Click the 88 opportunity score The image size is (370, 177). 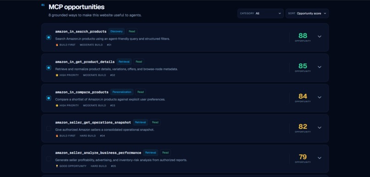tap(303, 36)
